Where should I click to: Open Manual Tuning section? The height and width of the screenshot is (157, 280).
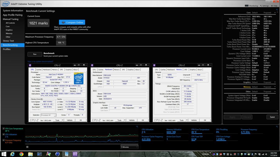pyautogui.click(x=11, y=19)
